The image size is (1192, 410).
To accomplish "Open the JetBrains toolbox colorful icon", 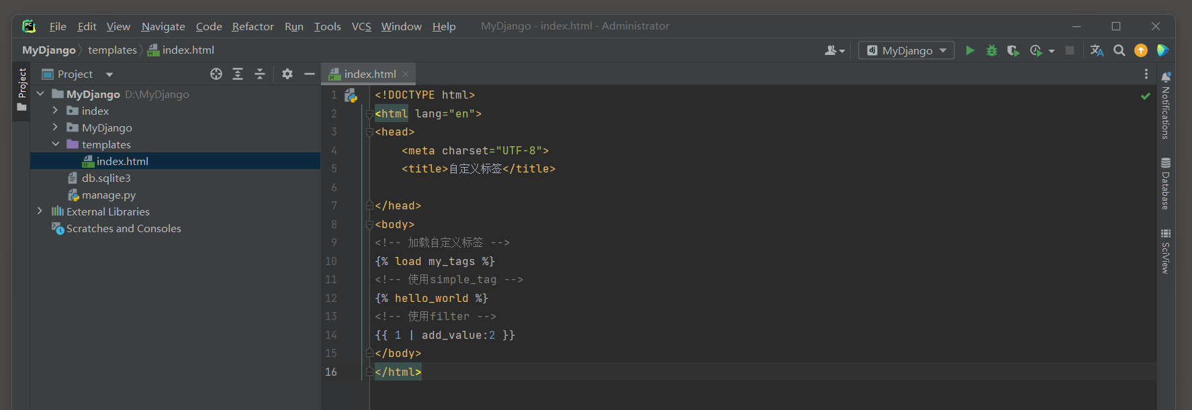I will click(1163, 50).
